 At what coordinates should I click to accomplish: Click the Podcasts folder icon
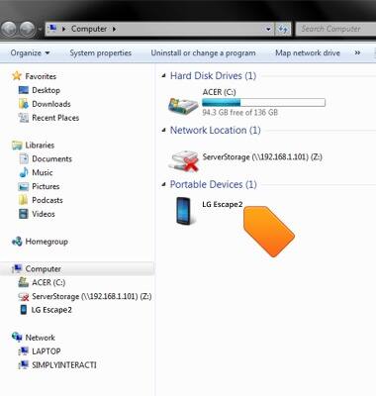[24, 200]
